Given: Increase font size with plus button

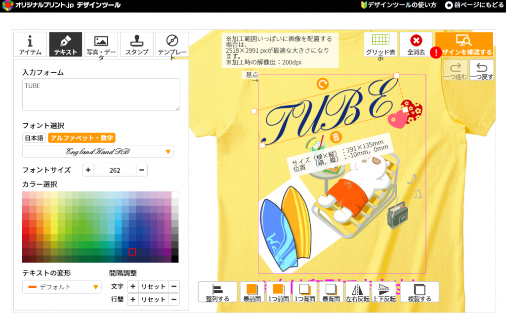Looking at the screenshot, I should click(88, 170).
